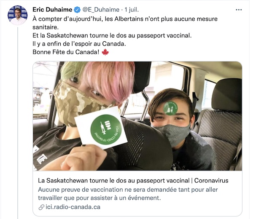Click the tweet text about Albertains

pos(125,23)
